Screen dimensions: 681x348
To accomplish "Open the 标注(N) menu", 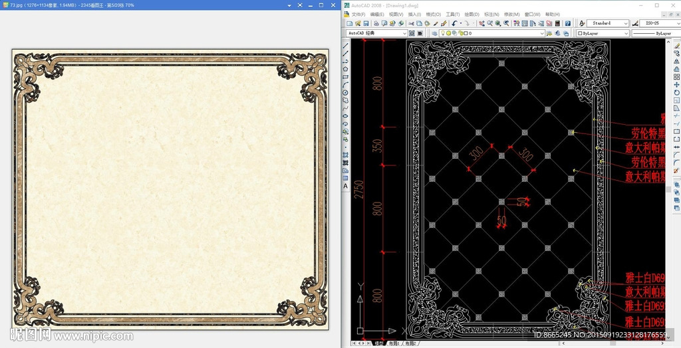I will coord(491,14).
